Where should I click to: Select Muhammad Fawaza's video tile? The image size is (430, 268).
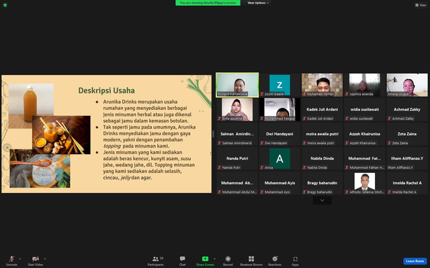pos(279,109)
